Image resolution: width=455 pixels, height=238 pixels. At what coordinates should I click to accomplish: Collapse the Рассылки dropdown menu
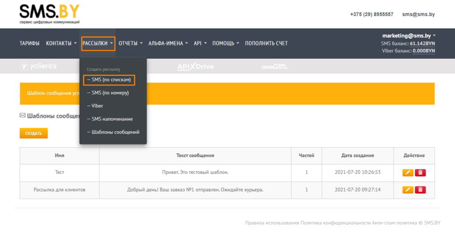(x=98, y=43)
